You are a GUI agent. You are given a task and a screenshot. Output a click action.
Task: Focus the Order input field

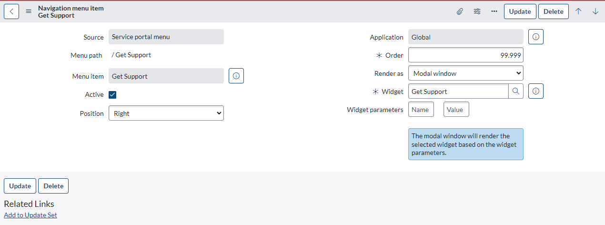point(466,55)
